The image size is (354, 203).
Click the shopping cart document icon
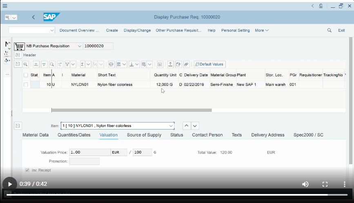click(19, 46)
